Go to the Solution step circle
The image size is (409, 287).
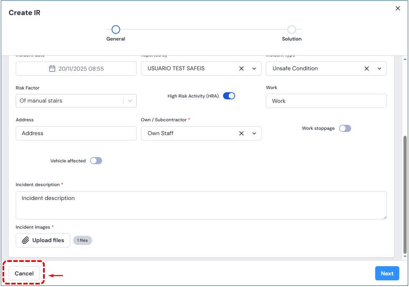pos(291,30)
